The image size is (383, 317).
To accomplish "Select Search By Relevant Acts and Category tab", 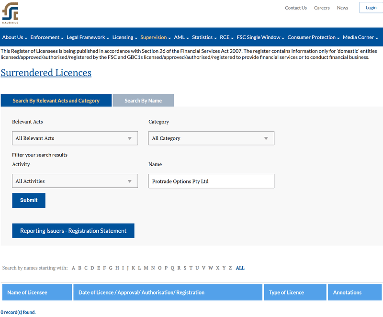I will pos(56,101).
